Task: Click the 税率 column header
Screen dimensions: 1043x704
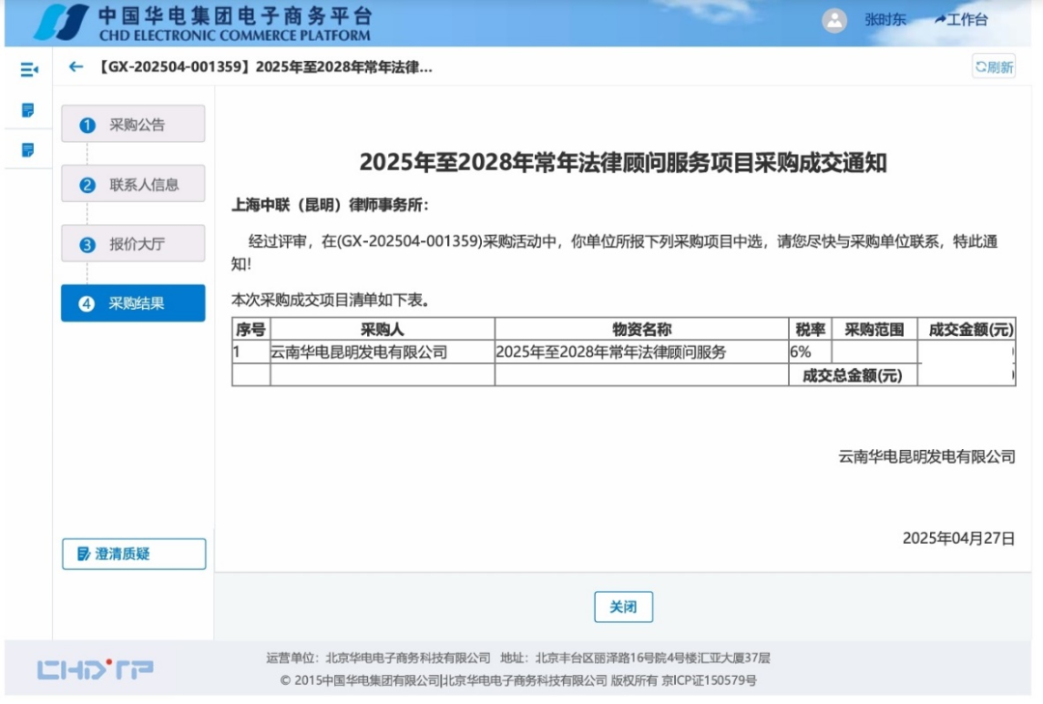Action: [810, 329]
